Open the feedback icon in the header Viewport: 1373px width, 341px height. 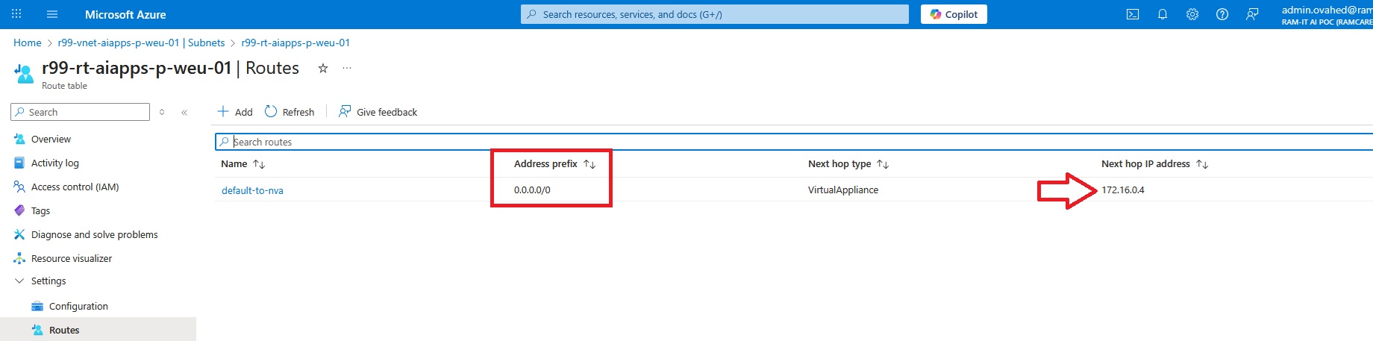coord(1252,14)
